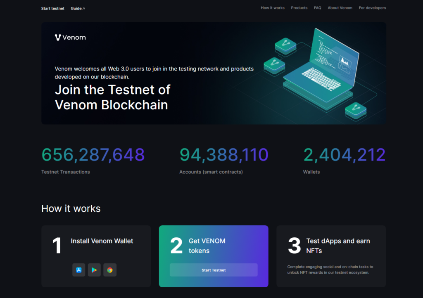423x298 pixels.
Task: Open the About Venom nav item
Action: (340, 7)
